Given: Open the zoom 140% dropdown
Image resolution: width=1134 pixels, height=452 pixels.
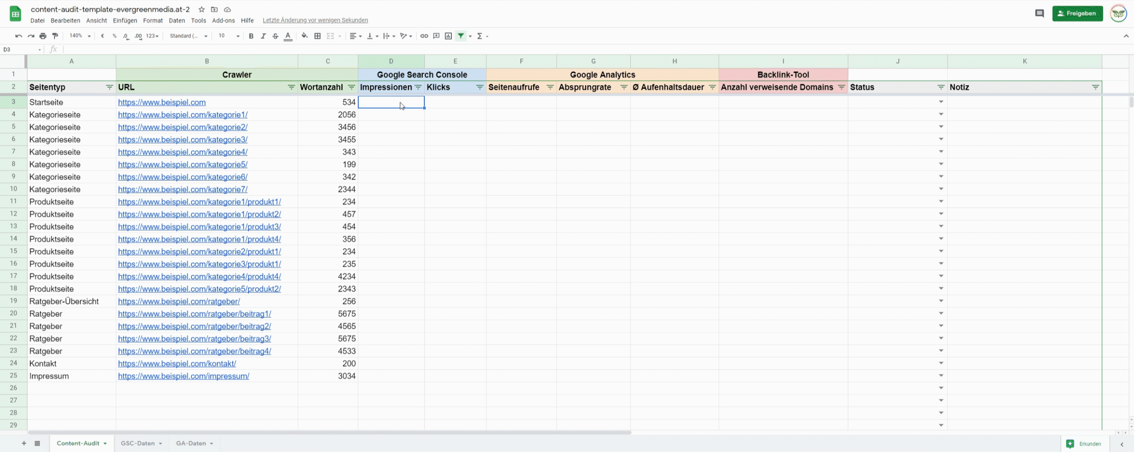Looking at the screenshot, I should click(80, 36).
